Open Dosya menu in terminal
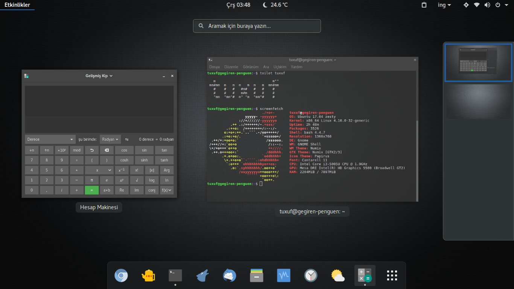The image size is (514, 289). [214, 67]
